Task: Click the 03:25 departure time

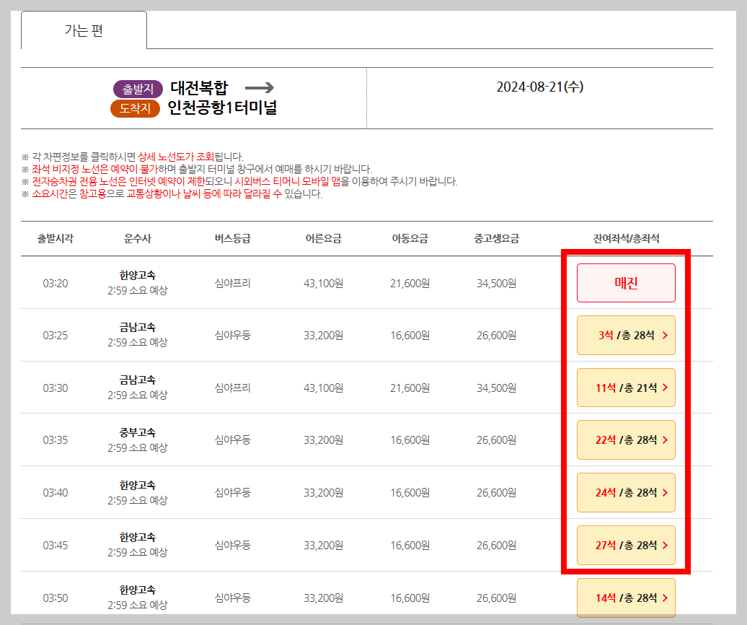Action: pyautogui.click(x=56, y=335)
